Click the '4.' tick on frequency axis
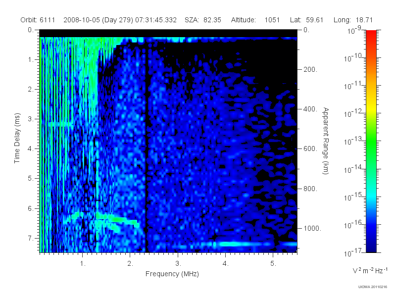Screen dimensions: 396x297 [x=226, y=264]
